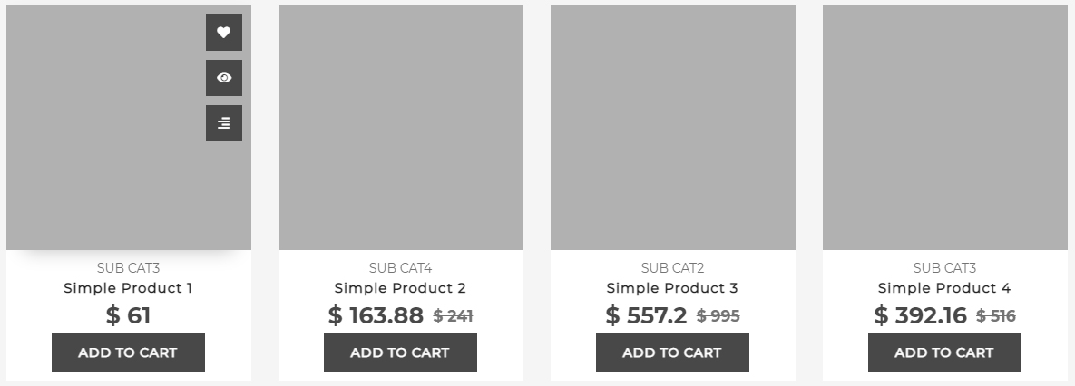Click the $ 163.88 sale price

point(376,315)
